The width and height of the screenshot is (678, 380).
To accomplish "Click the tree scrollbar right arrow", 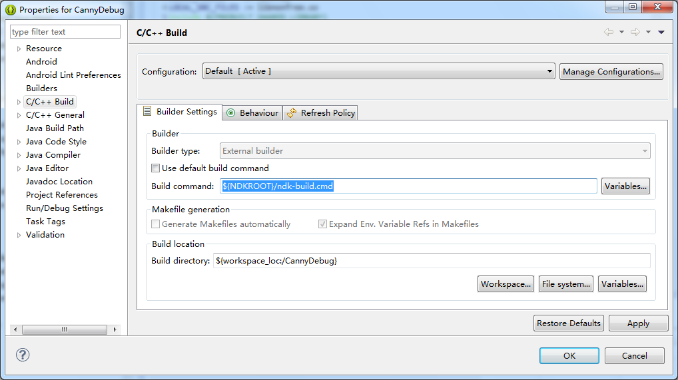I will pos(115,329).
